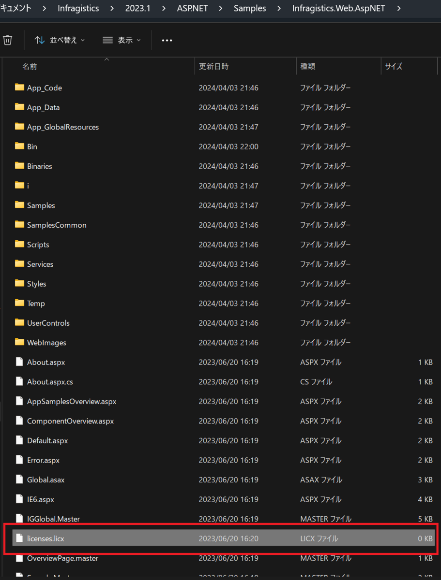441x580 pixels.
Task: Click the ASAX ファイル type cell
Action: [321, 479]
